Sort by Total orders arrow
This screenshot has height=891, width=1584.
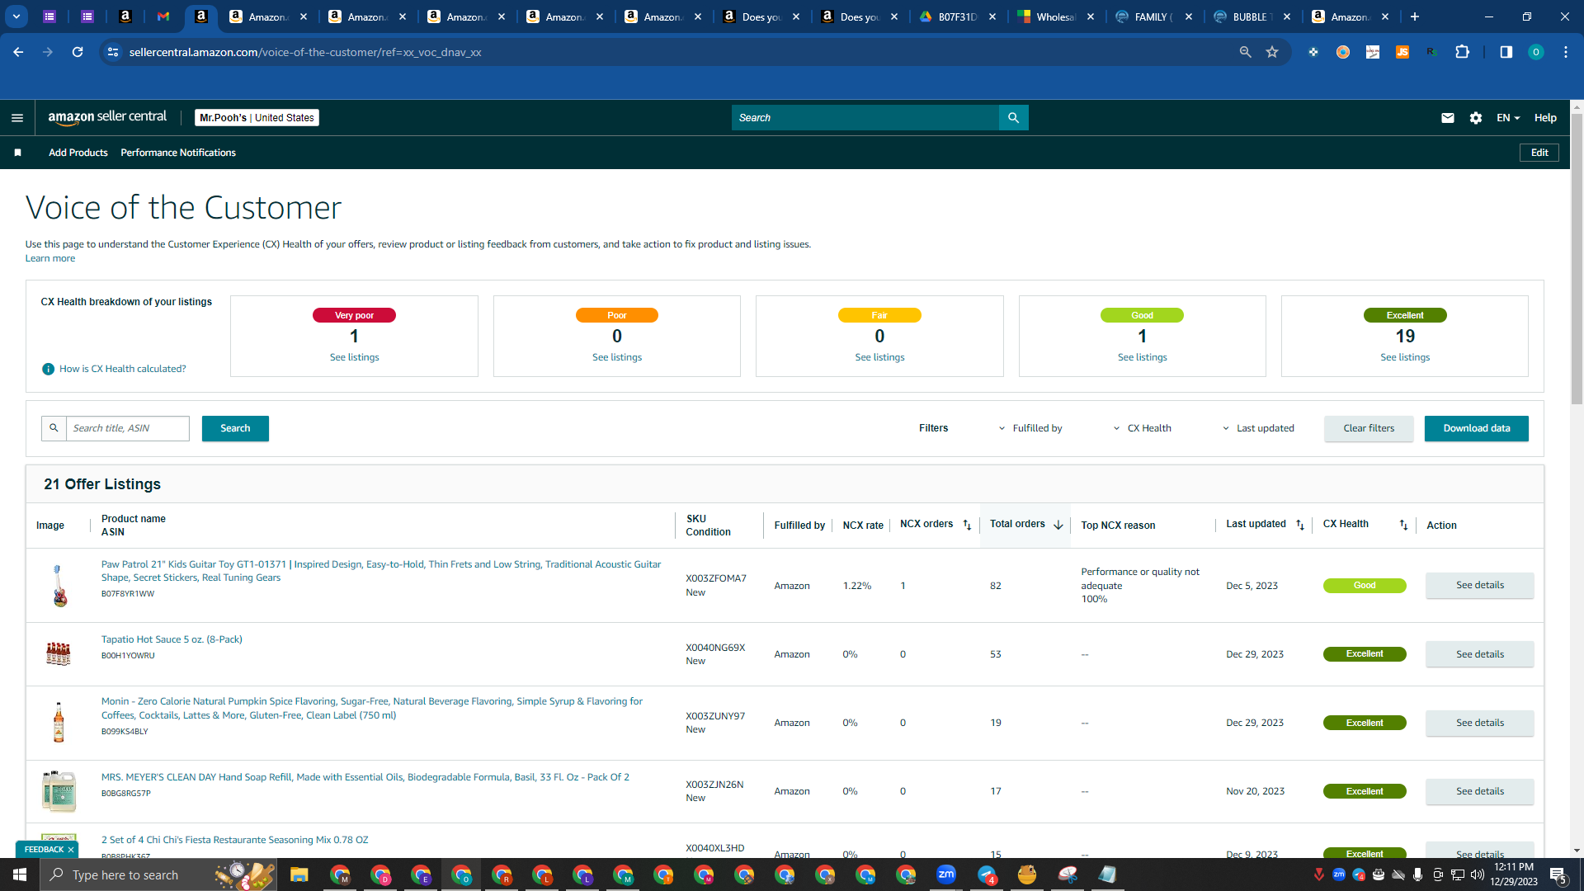point(1058,525)
